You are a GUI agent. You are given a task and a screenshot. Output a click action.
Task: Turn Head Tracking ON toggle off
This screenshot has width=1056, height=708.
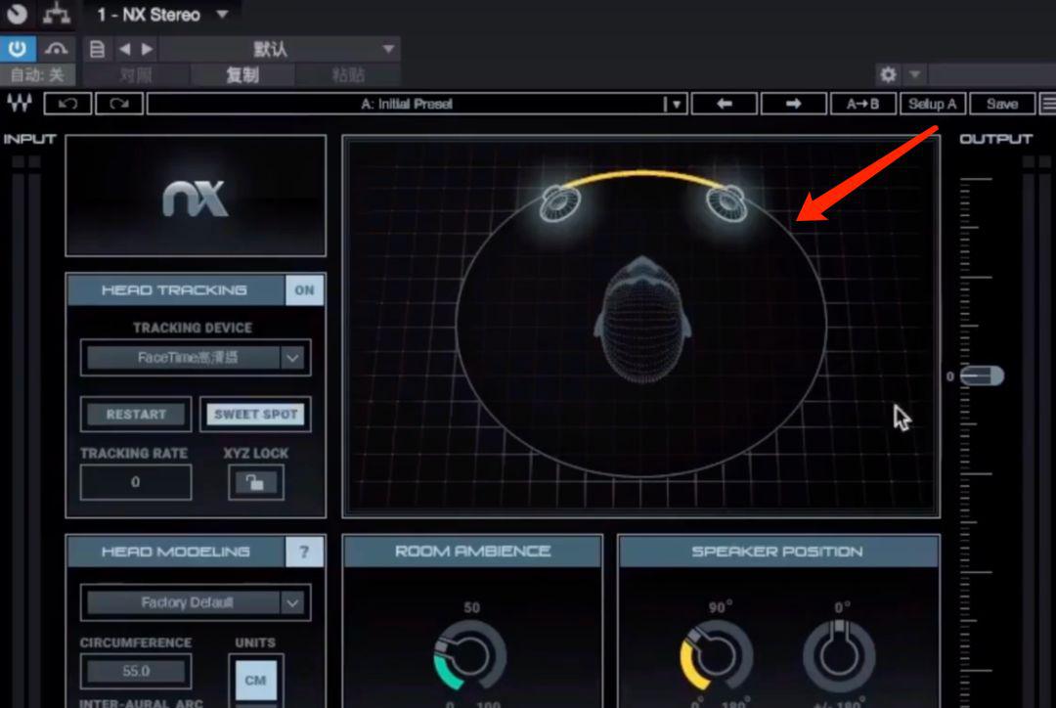[304, 289]
